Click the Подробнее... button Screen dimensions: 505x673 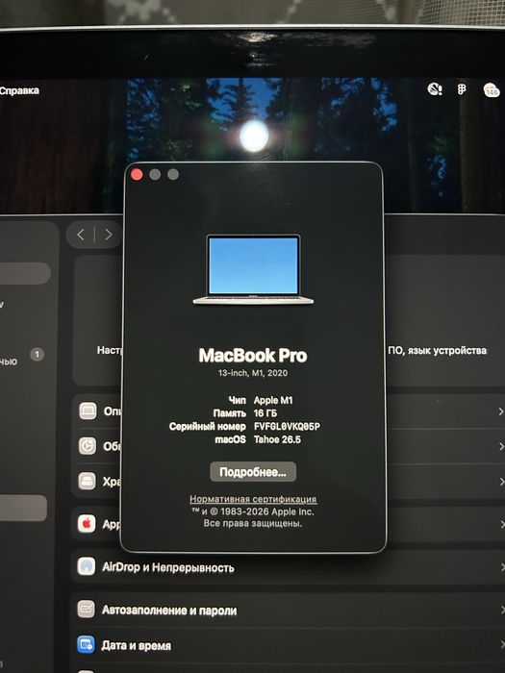253,472
